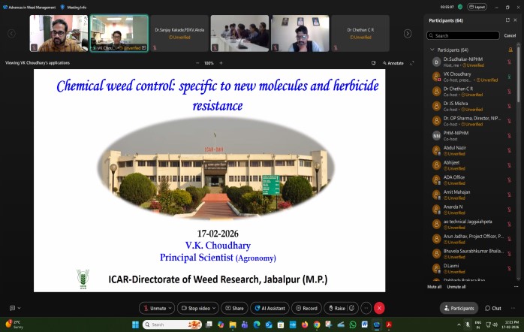Toggle Stop video button
The image size is (524, 332).
pos(198,308)
